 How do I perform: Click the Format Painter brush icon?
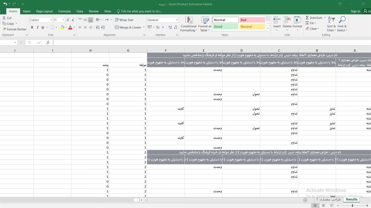point(4,29)
